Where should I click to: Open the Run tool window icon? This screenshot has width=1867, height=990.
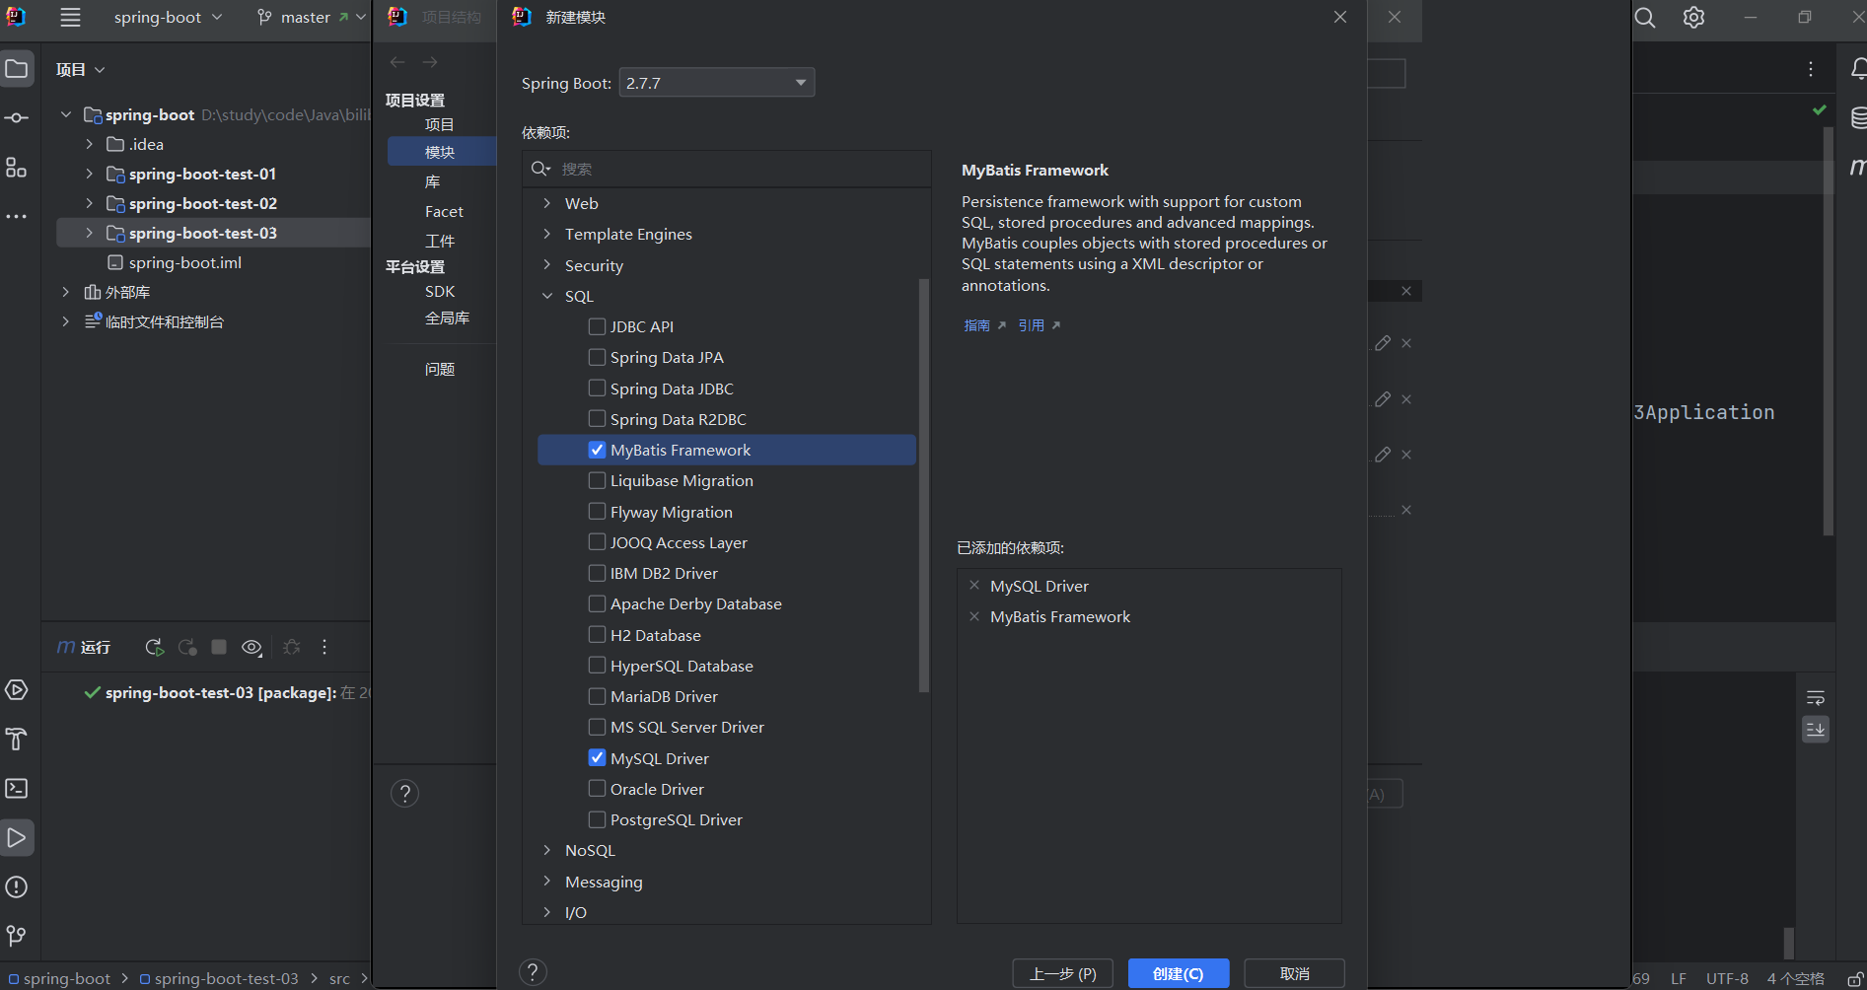[x=17, y=837]
